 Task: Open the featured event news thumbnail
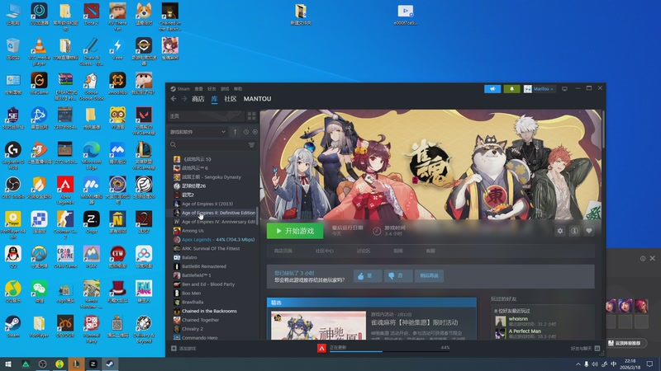318,325
